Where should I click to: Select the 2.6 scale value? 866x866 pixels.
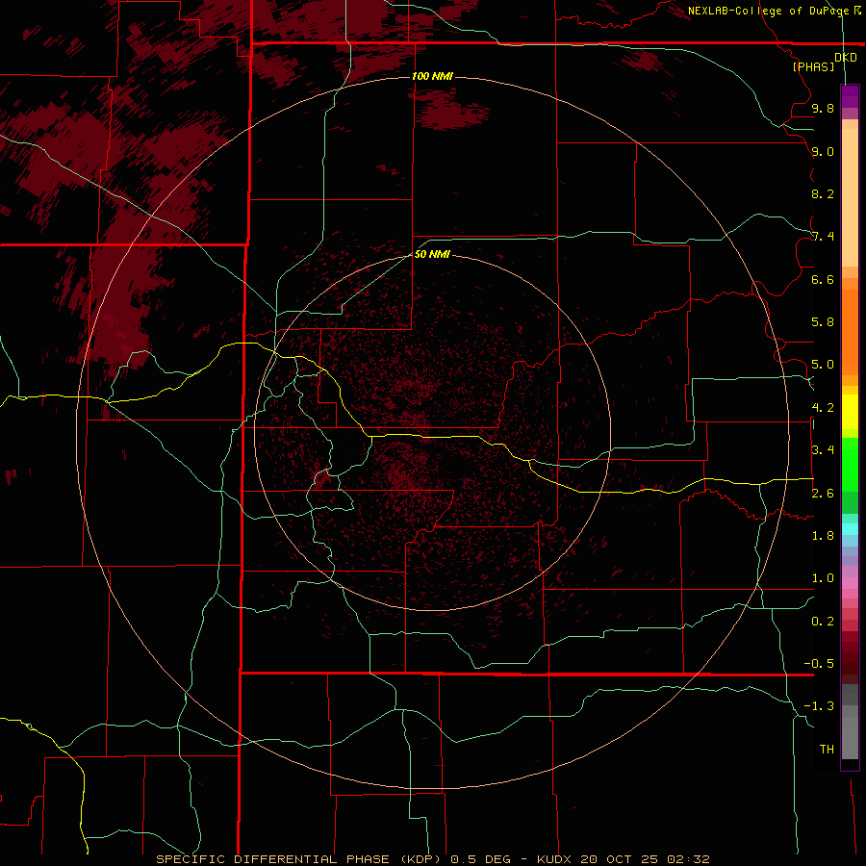coord(823,494)
